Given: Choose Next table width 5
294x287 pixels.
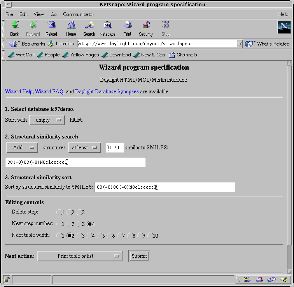Looking at the screenshot, I should (100, 236).
